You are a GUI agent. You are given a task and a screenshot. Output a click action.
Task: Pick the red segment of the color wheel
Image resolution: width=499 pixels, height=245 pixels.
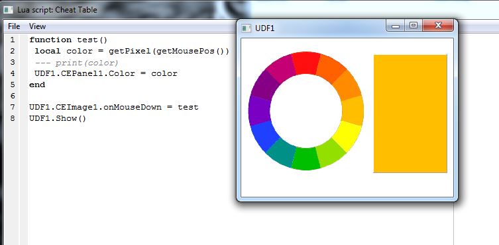tap(306, 63)
